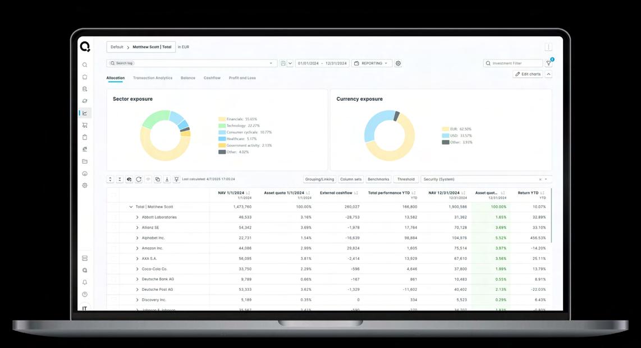The height and width of the screenshot is (348, 641).
Task: Click the expand all rows icon in the table toolbar
Action: 111,179
